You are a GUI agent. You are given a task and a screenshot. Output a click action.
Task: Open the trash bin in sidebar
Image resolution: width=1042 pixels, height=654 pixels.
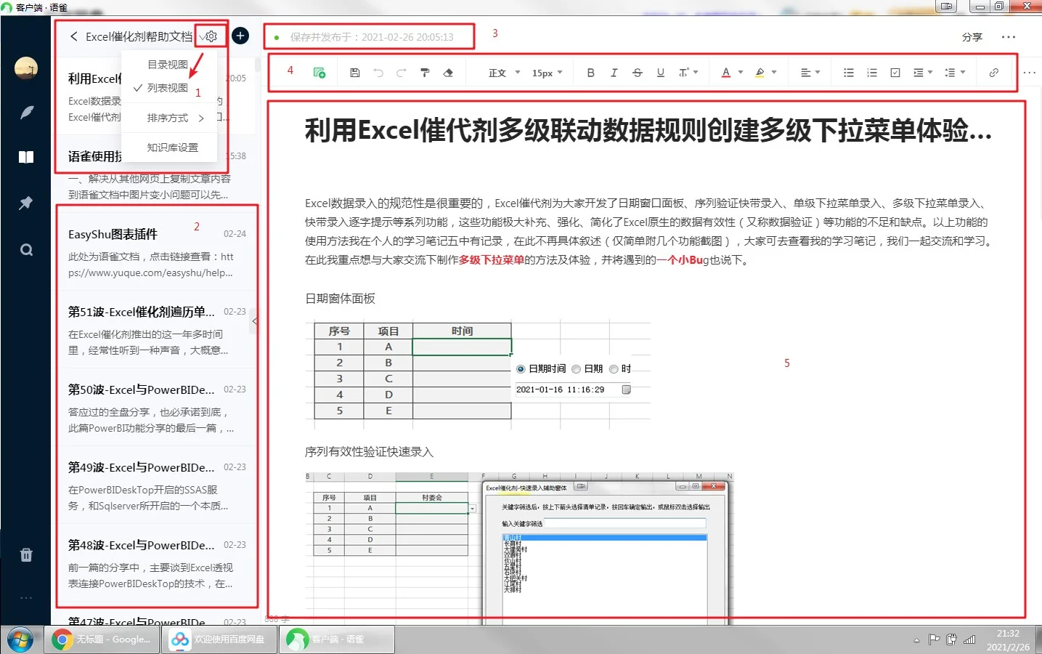point(26,555)
